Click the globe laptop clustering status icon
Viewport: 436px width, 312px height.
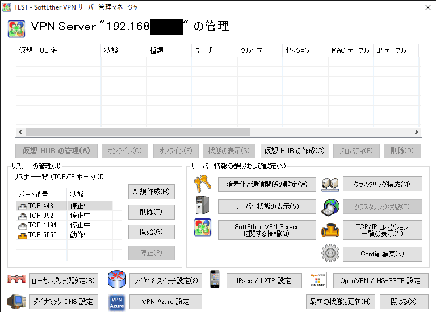click(x=330, y=207)
